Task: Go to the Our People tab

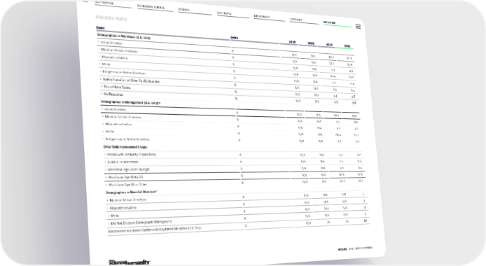Action: (x=224, y=13)
